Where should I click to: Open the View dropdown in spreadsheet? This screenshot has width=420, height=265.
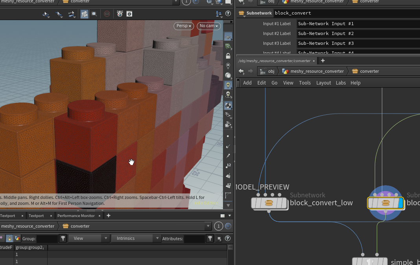click(89, 238)
